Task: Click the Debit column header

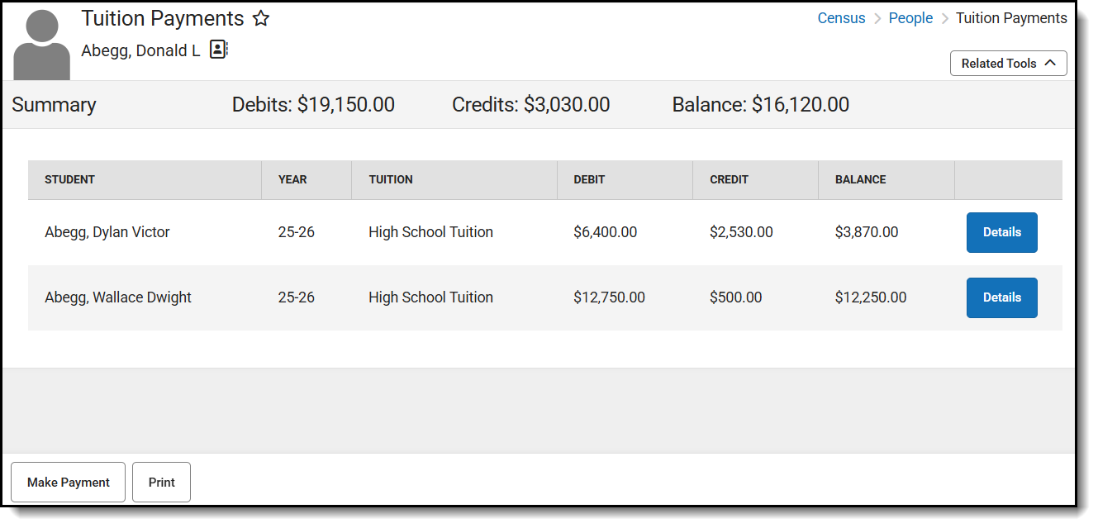Action: coord(591,179)
